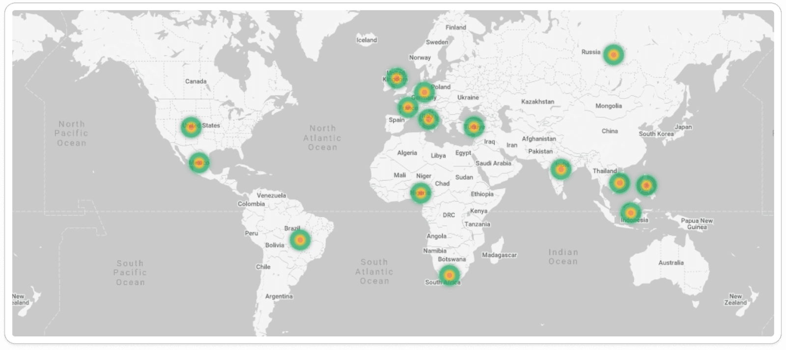The image size is (786, 350).
Task: Click the Japan map label
Action: pos(683,127)
